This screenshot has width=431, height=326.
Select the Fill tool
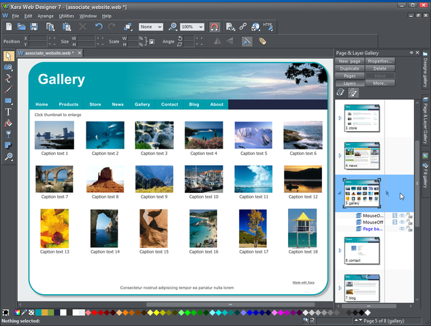(x=9, y=123)
